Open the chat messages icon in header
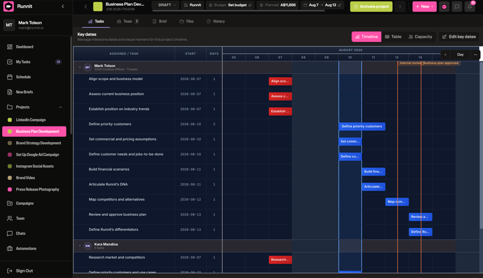 click(x=457, y=6)
